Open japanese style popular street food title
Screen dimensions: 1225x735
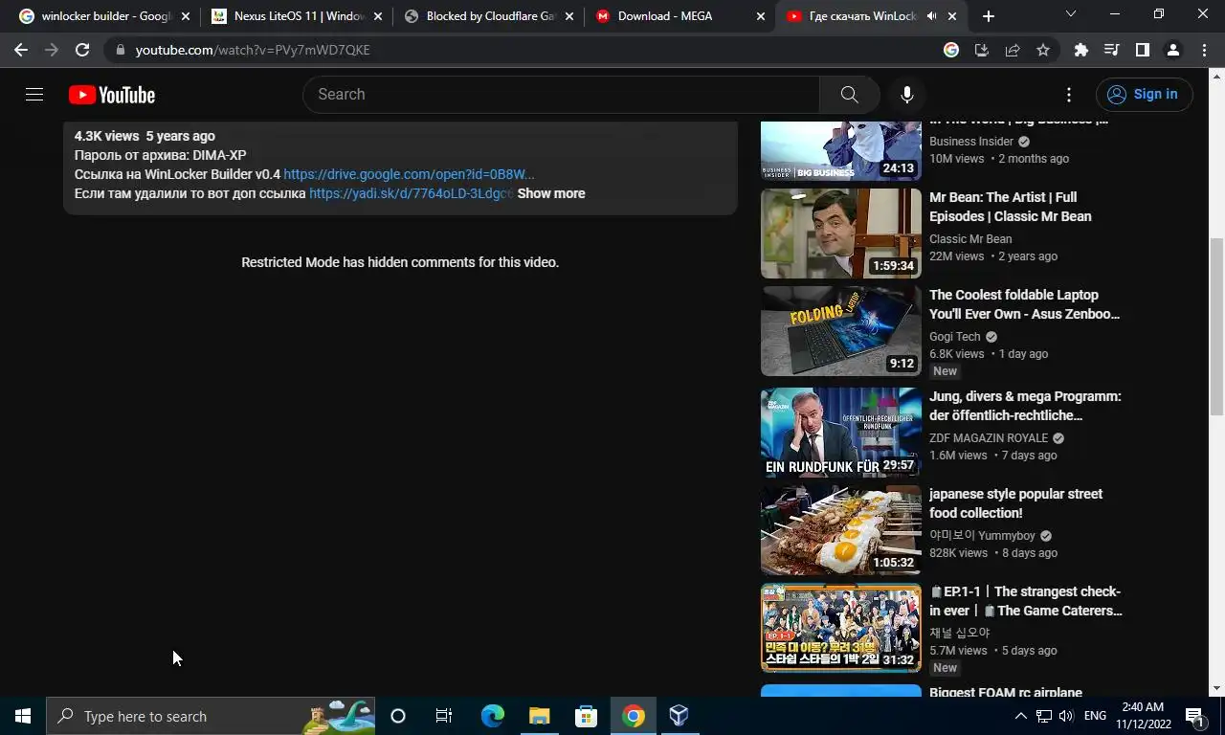click(x=1016, y=503)
